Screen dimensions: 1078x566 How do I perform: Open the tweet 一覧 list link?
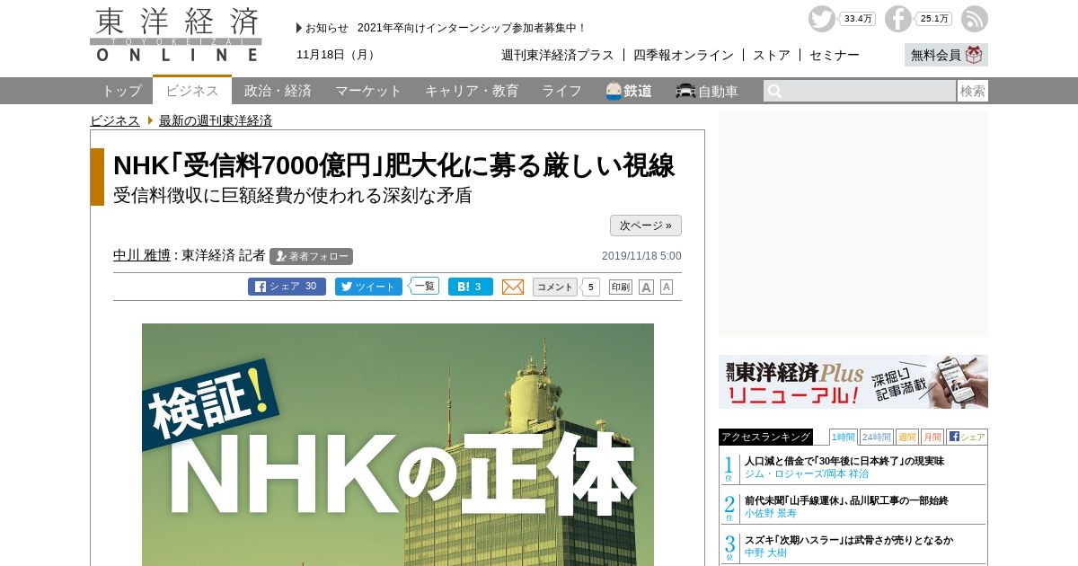click(424, 286)
